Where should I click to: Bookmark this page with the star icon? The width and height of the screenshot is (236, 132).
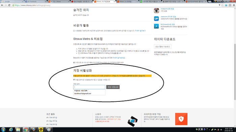click(x=222, y=5)
